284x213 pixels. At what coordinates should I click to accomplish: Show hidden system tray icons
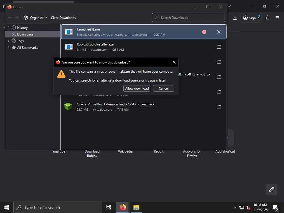(x=235, y=207)
